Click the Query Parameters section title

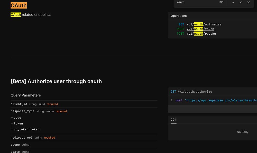click(26, 95)
